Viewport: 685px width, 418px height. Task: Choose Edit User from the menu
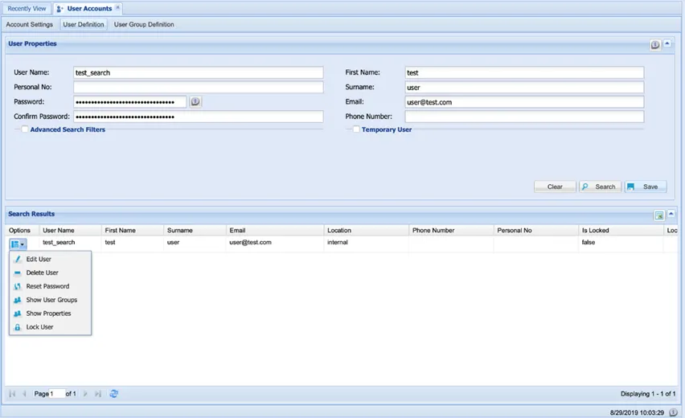50,259
